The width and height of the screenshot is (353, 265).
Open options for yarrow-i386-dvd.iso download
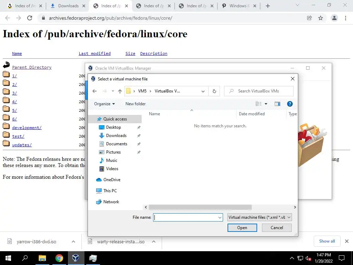(x=73, y=242)
